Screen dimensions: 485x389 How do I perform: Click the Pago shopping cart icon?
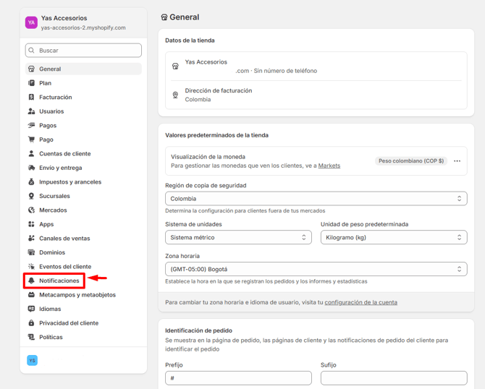point(31,140)
